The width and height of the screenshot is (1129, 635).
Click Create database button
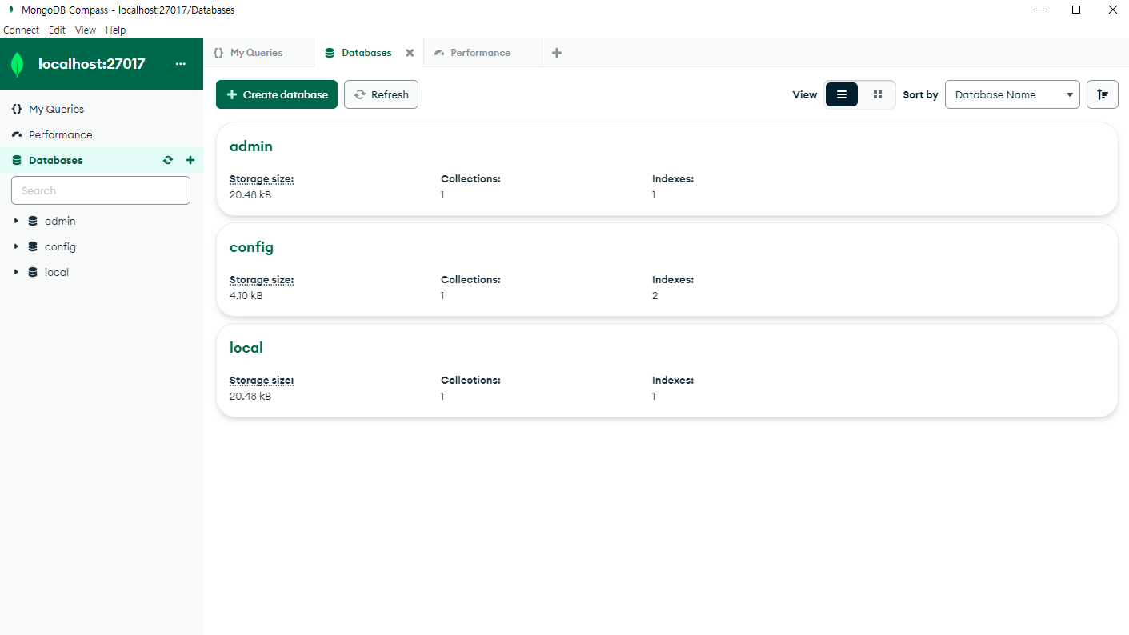pyautogui.click(x=277, y=94)
